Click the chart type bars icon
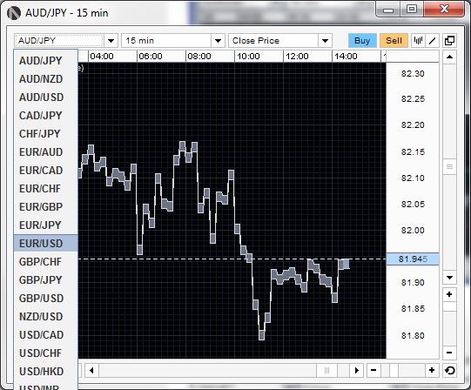Screen dimensions: 471x390 (x=418, y=41)
